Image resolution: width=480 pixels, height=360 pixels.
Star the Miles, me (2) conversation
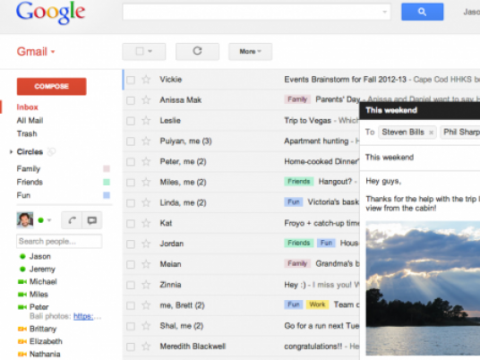146,182
